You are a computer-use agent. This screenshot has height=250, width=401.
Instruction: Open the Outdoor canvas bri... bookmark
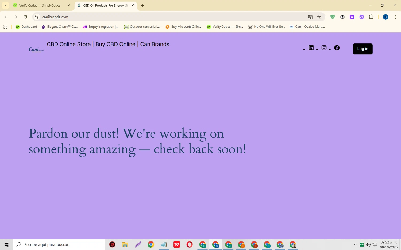(142, 27)
